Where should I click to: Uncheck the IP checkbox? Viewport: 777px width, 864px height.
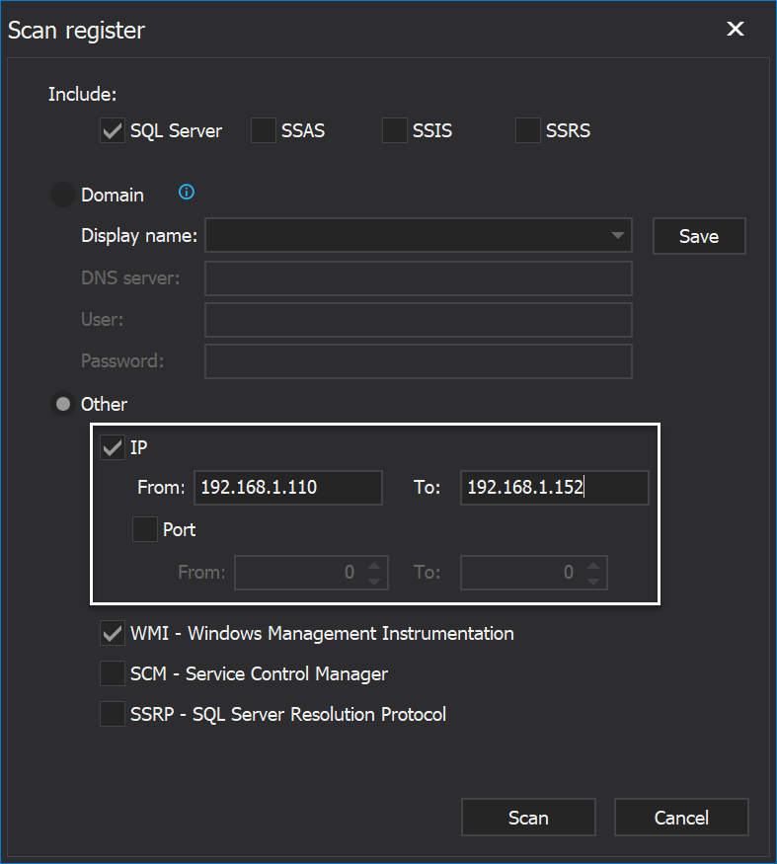112,447
